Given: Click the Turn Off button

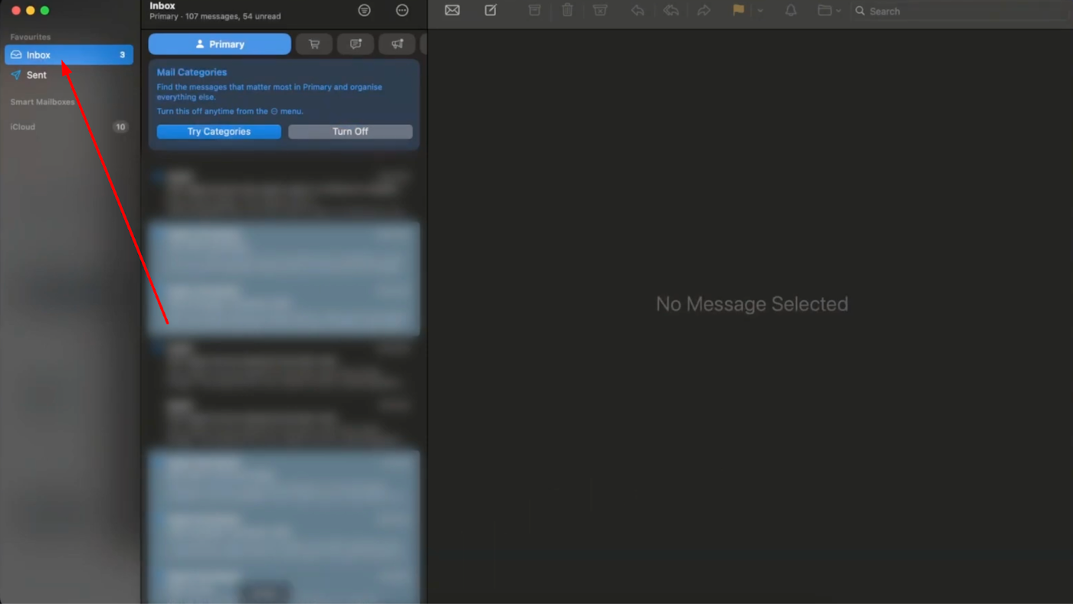Looking at the screenshot, I should [350, 132].
